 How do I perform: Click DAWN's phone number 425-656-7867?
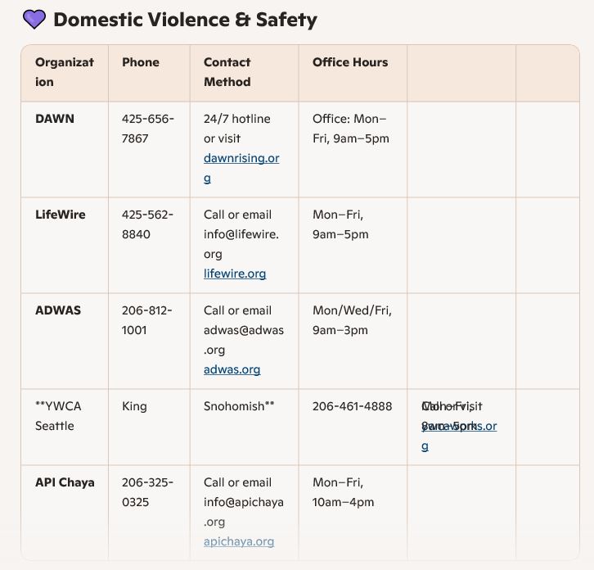(148, 129)
